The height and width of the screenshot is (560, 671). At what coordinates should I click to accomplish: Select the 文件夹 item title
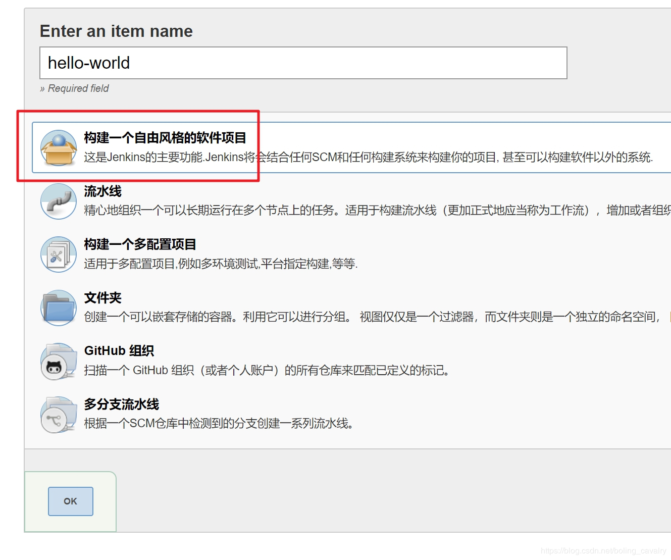click(103, 297)
